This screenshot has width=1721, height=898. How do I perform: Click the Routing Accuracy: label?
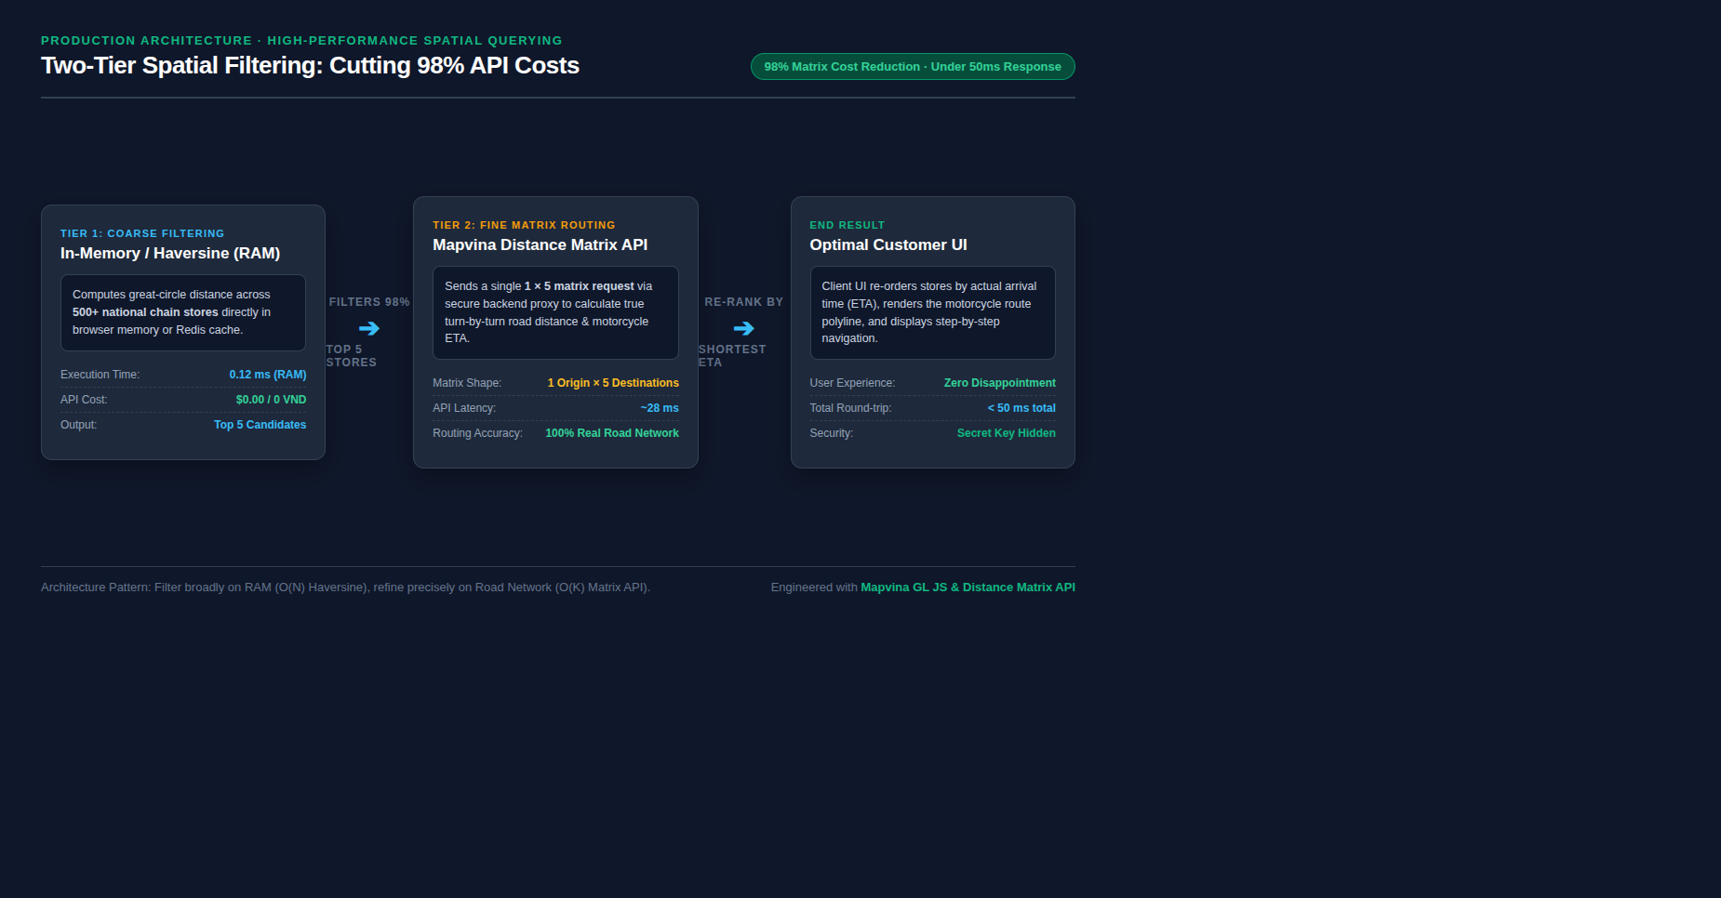pyautogui.click(x=477, y=433)
